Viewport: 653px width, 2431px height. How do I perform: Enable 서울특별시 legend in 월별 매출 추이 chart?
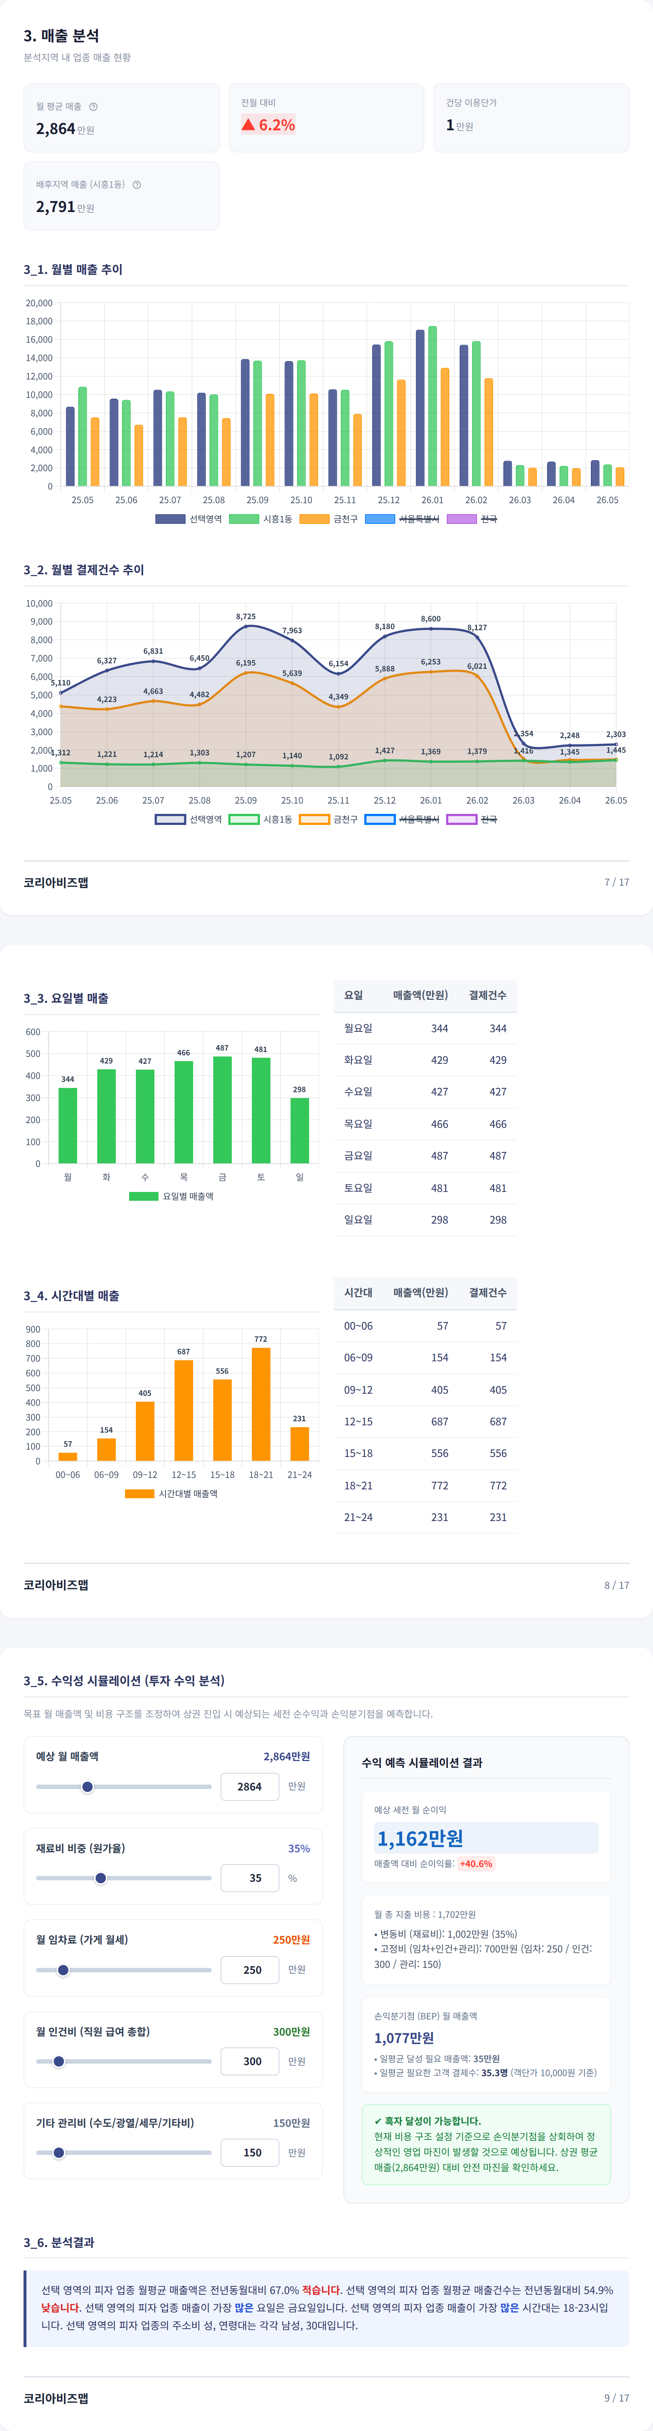pos(402,519)
